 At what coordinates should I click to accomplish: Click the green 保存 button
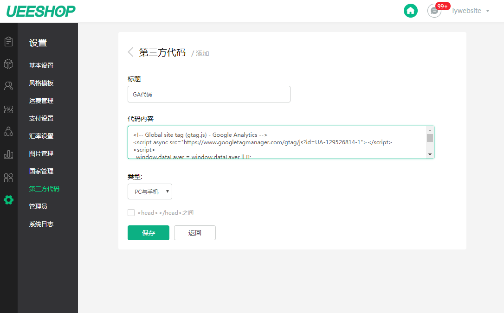click(149, 233)
